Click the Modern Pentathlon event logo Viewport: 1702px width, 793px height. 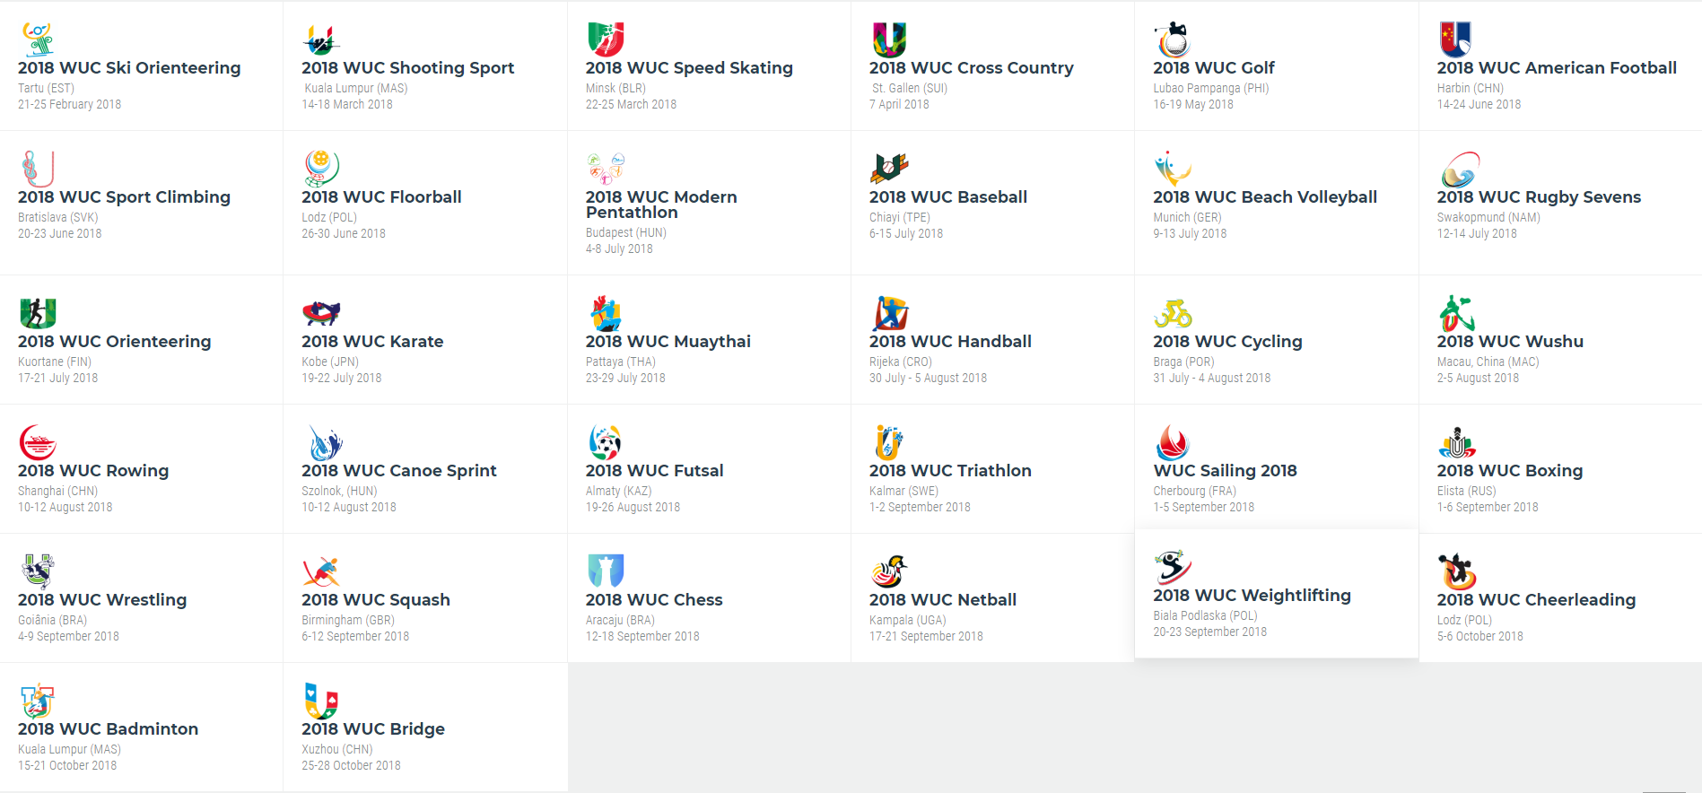(x=606, y=169)
